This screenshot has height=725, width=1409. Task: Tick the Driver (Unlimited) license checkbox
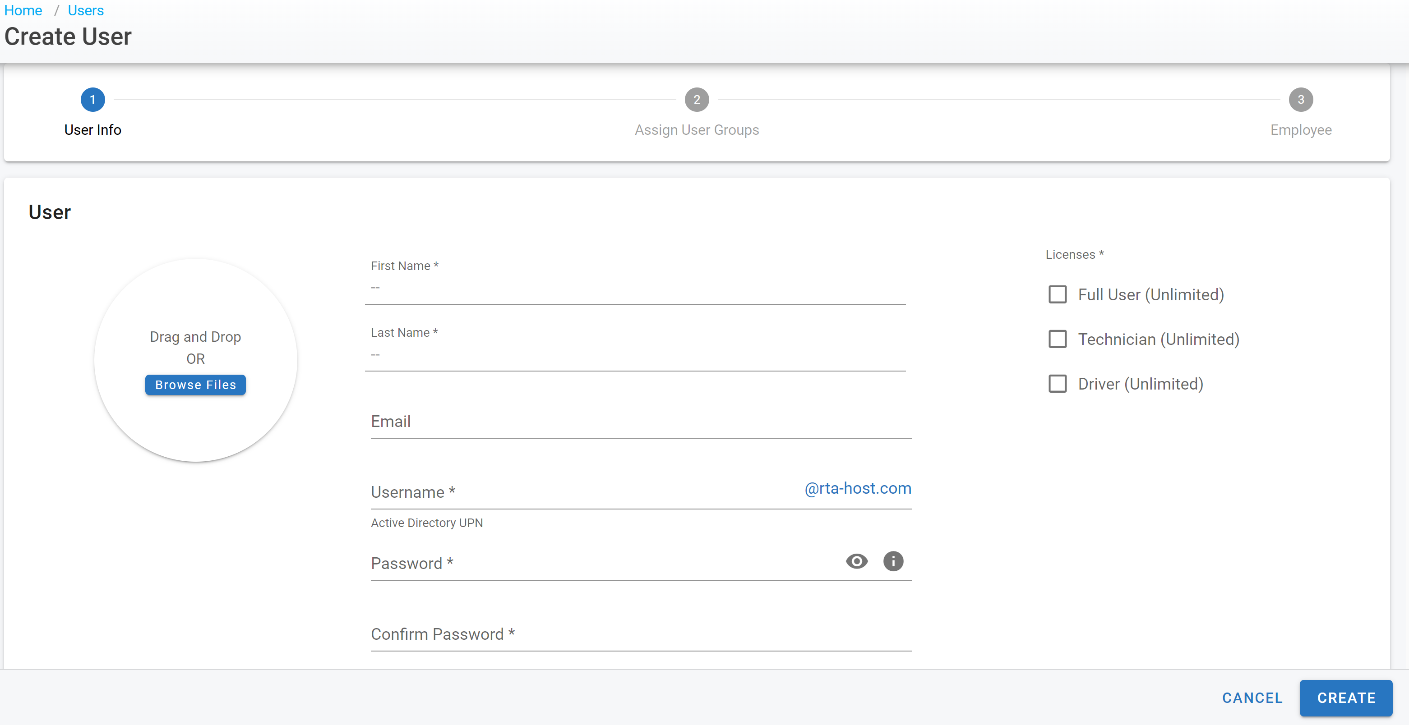point(1057,384)
